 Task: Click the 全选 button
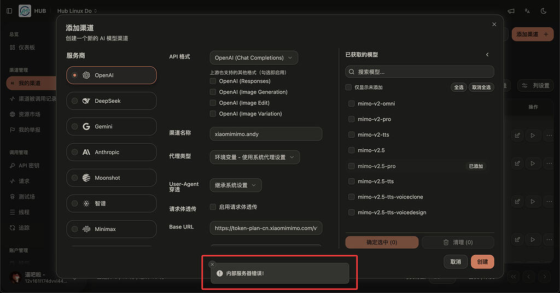click(x=459, y=87)
